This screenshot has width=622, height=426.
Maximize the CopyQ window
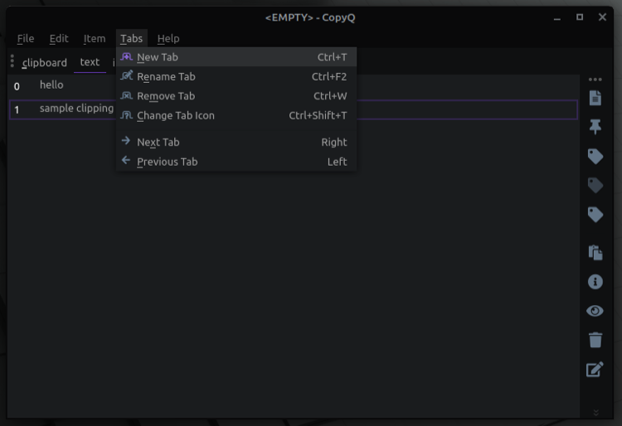pyautogui.click(x=580, y=17)
